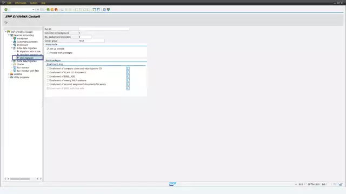Open info for BSEG_ADD enrichment
The image size is (346, 194).
[x=128, y=77]
